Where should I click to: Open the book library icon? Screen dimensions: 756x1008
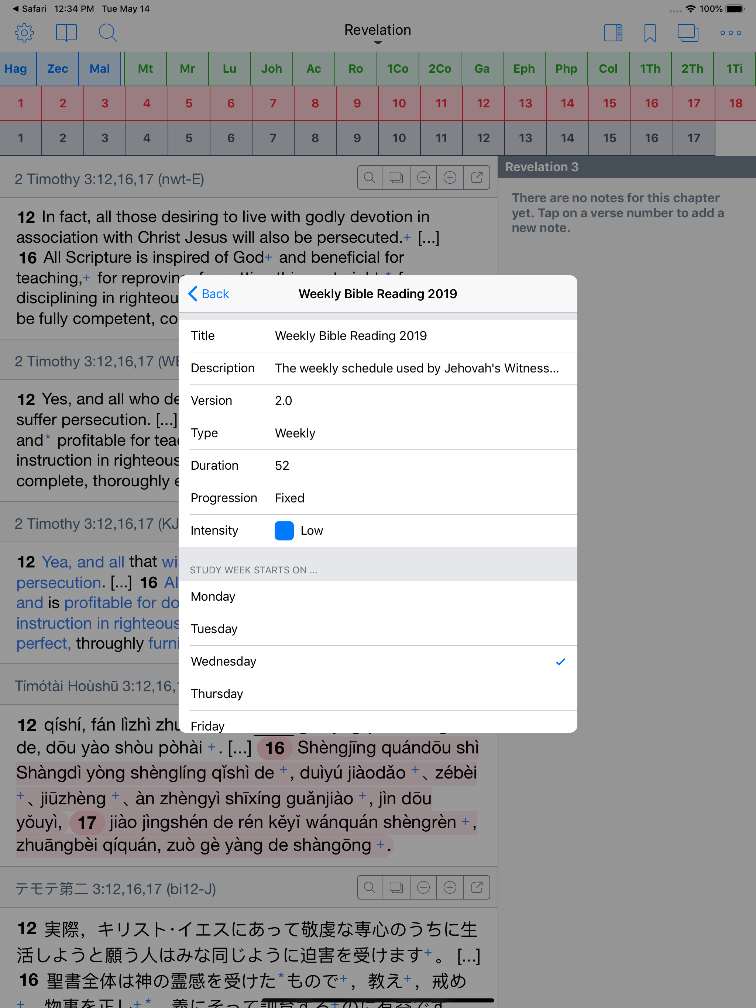(66, 33)
